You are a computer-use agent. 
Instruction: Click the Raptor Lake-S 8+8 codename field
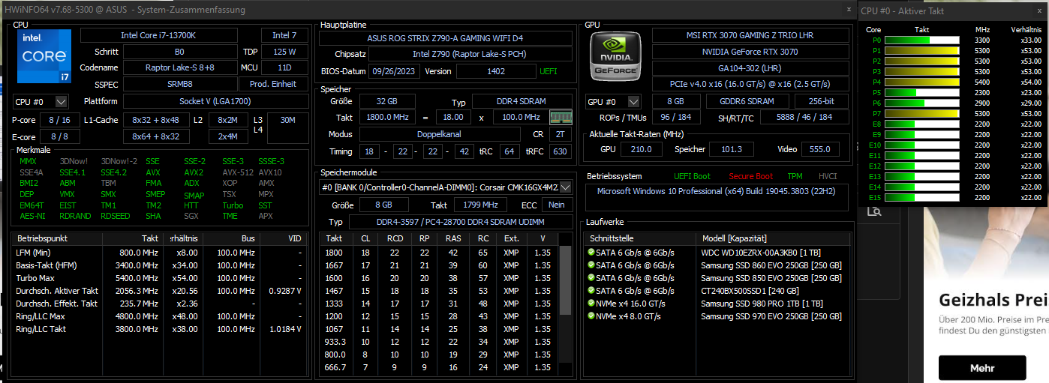179,67
